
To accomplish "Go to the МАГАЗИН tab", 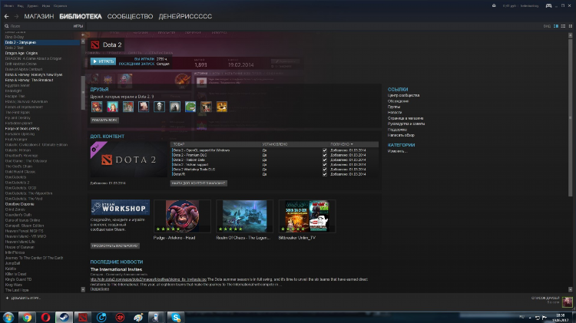I will click(x=39, y=17).
